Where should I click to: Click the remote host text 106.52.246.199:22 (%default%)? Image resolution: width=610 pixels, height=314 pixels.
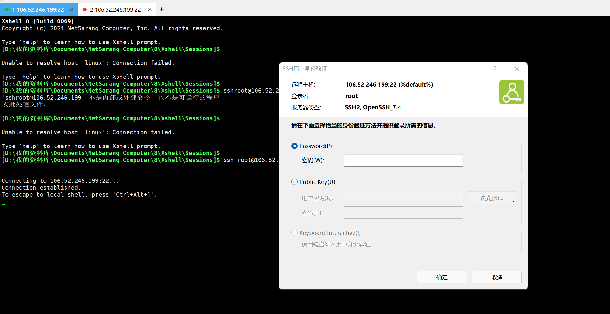click(x=389, y=84)
